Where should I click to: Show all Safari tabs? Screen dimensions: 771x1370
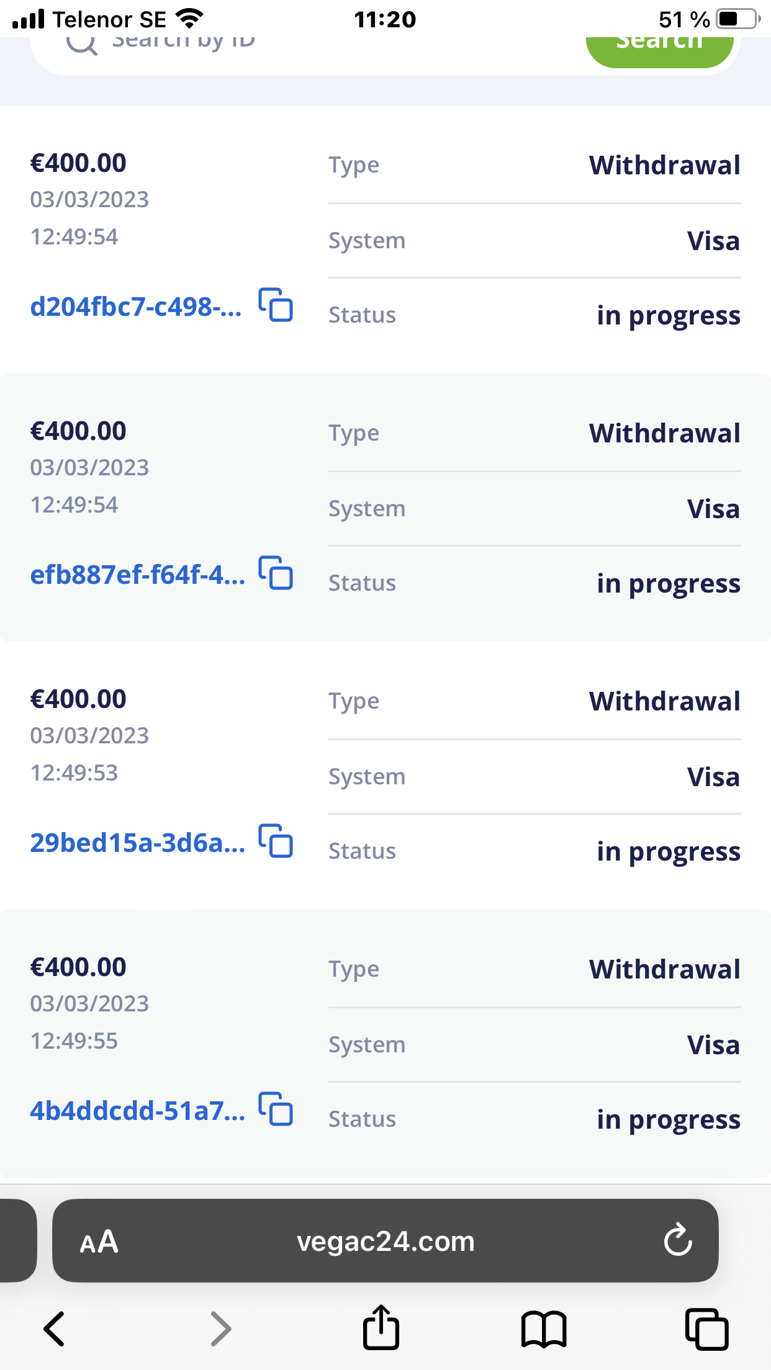coord(706,1328)
